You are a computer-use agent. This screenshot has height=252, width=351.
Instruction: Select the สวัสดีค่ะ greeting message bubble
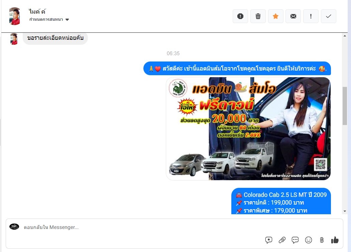pyautogui.click(x=237, y=69)
